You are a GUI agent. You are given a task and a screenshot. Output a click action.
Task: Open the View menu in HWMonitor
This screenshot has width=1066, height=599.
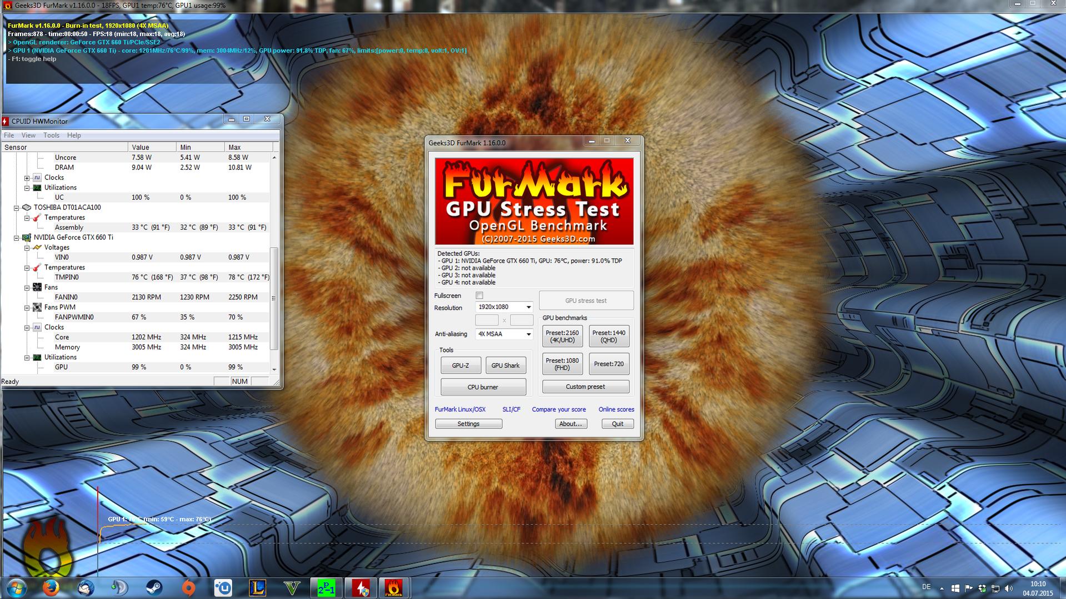coord(28,135)
